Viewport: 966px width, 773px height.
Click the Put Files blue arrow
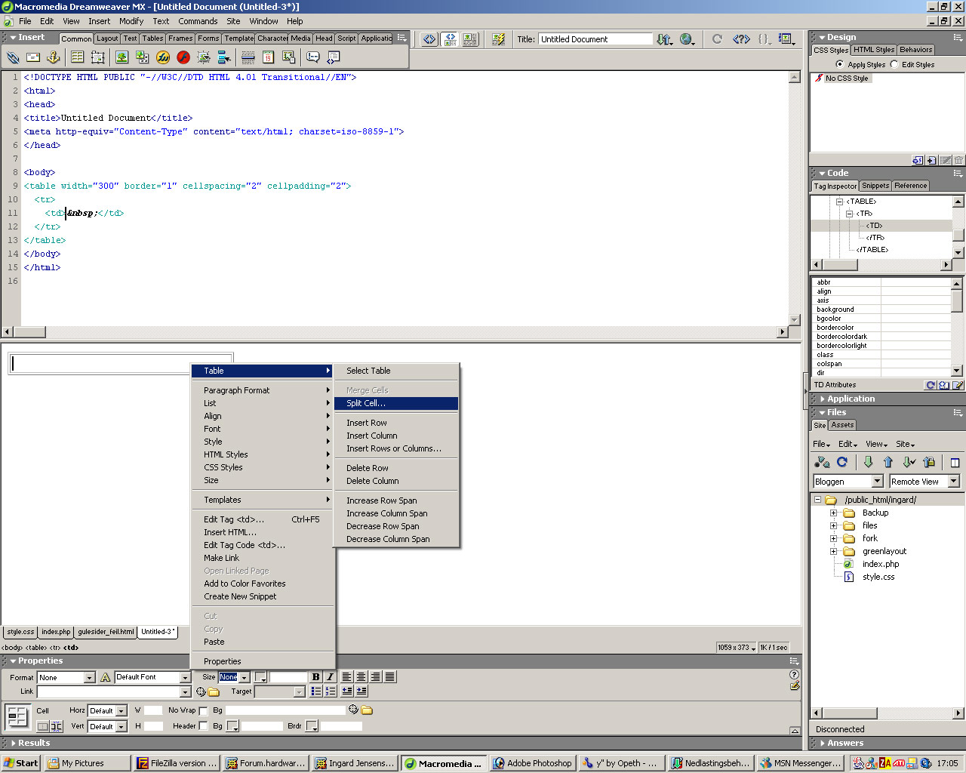(x=888, y=462)
